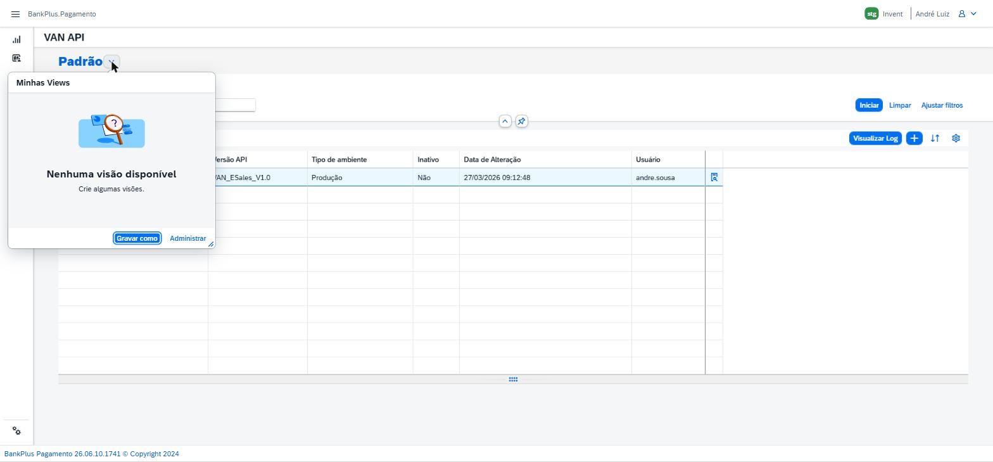
Task: Click the Usuário column header
Action: (668, 160)
